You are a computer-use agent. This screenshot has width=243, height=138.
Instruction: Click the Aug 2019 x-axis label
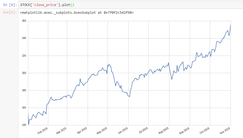click(x=163, y=131)
